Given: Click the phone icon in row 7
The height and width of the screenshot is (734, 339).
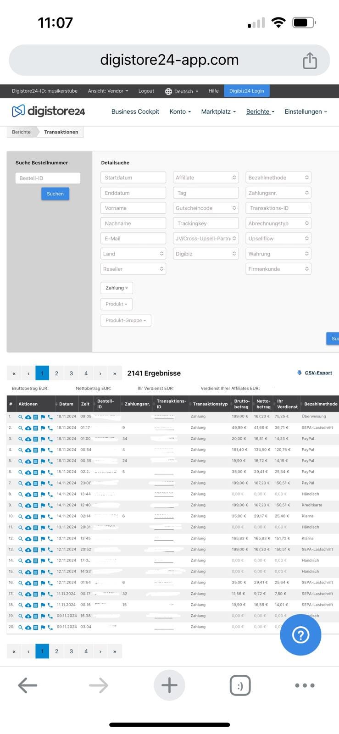Looking at the screenshot, I should point(50,484).
